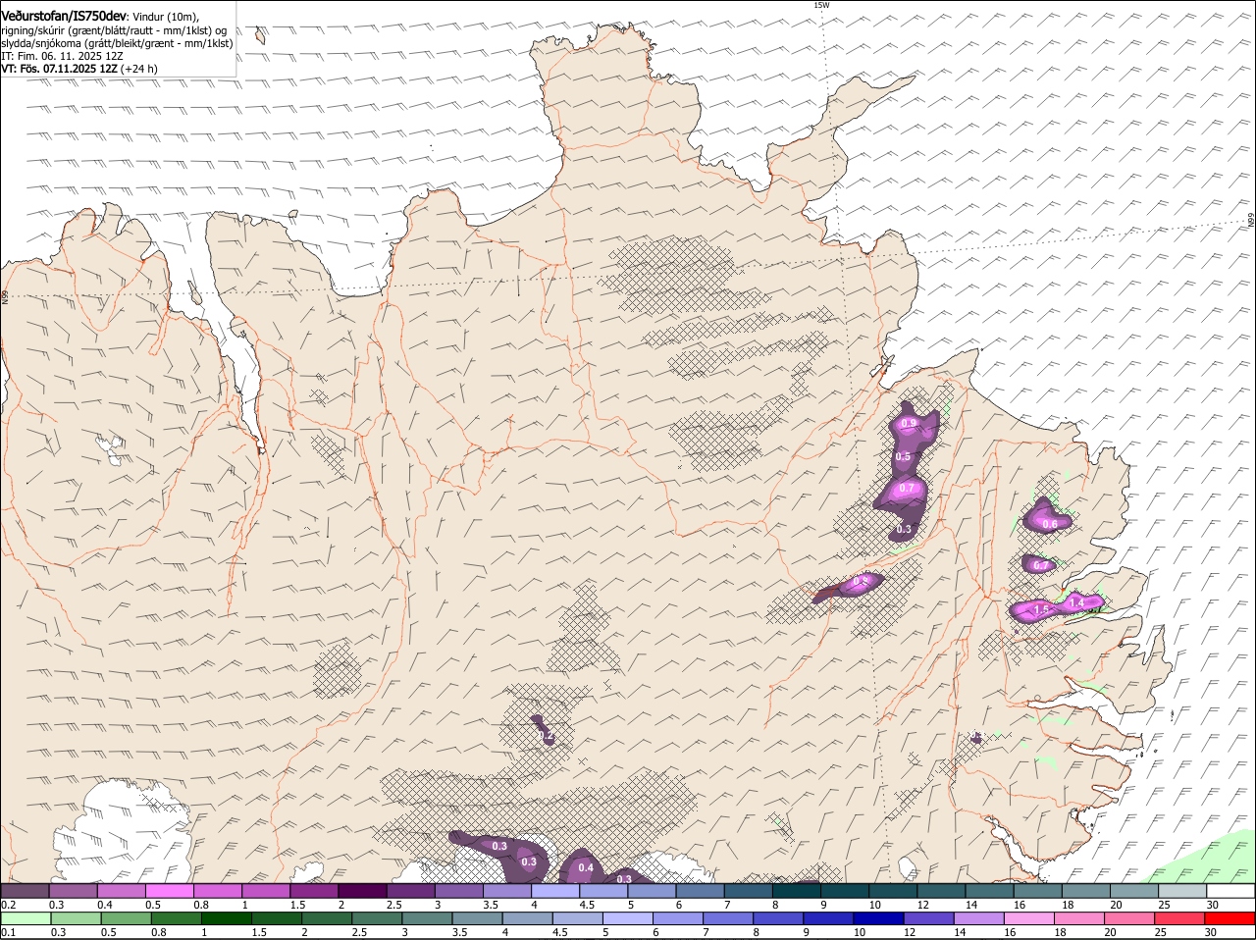Pick the 6 slate-blue swatch in top legend
Viewport: 1256px width, 940px height.
click(701, 891)
